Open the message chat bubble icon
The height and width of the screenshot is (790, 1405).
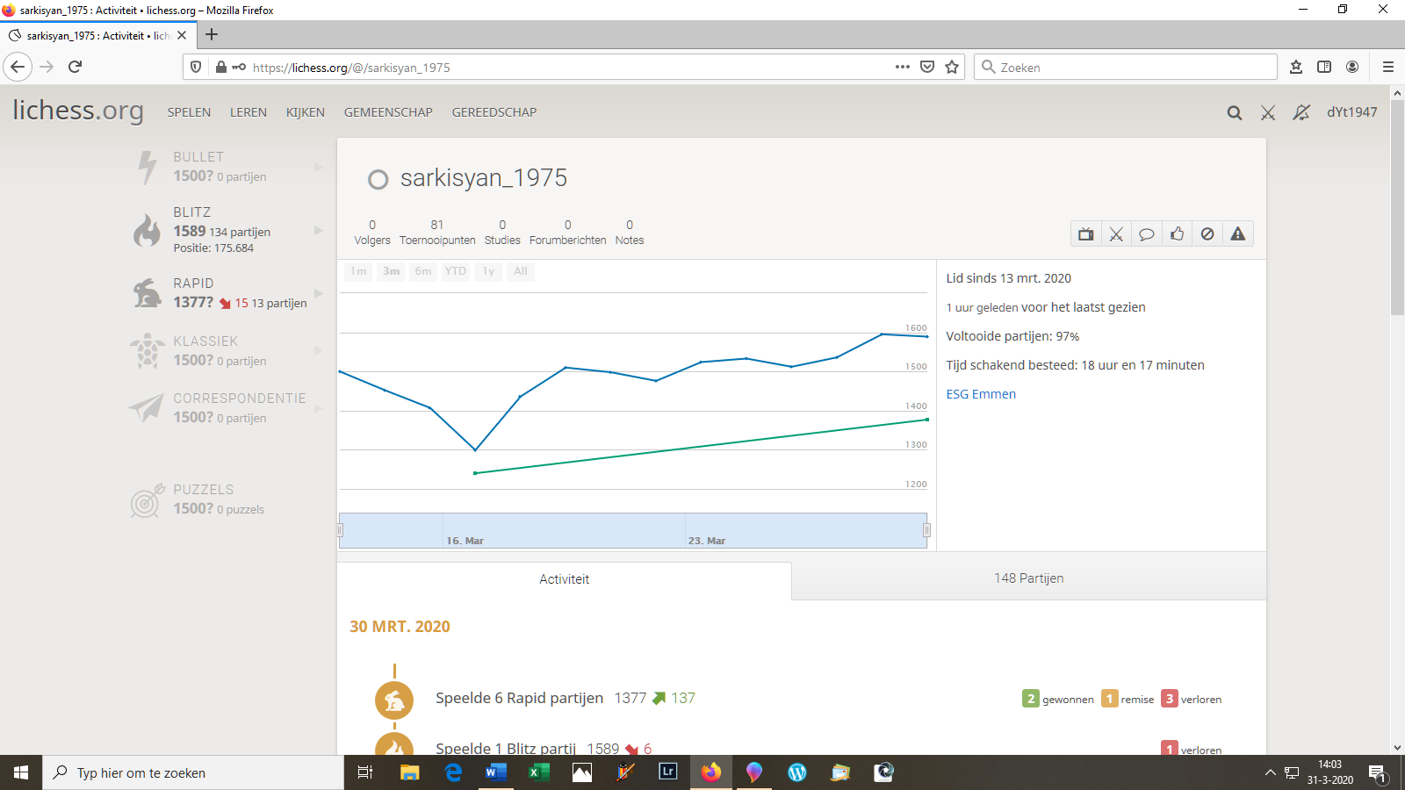pos(1146,234)
